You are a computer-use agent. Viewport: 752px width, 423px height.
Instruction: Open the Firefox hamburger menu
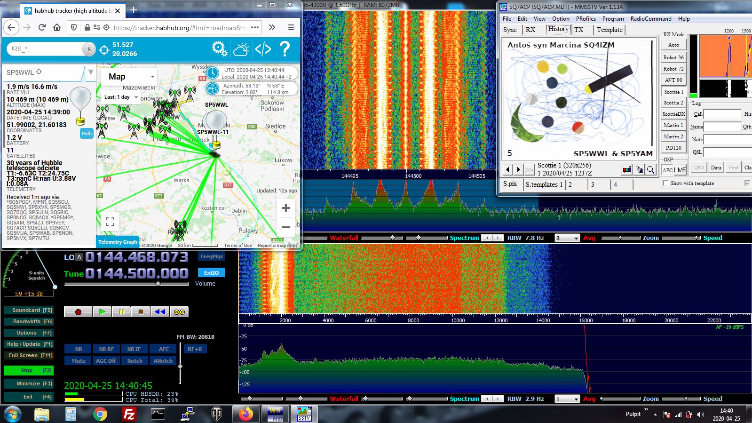291,27
